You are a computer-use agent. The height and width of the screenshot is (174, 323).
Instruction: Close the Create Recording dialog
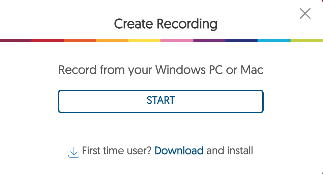[305, 13]
